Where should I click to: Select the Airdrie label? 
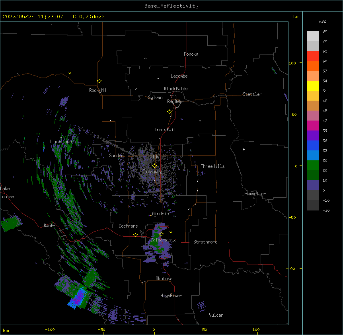click(160, 214)
